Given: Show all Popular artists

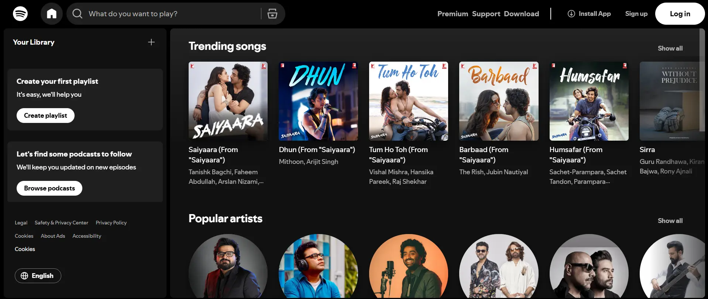Looking at the screenshot, I should click(670, 221).
